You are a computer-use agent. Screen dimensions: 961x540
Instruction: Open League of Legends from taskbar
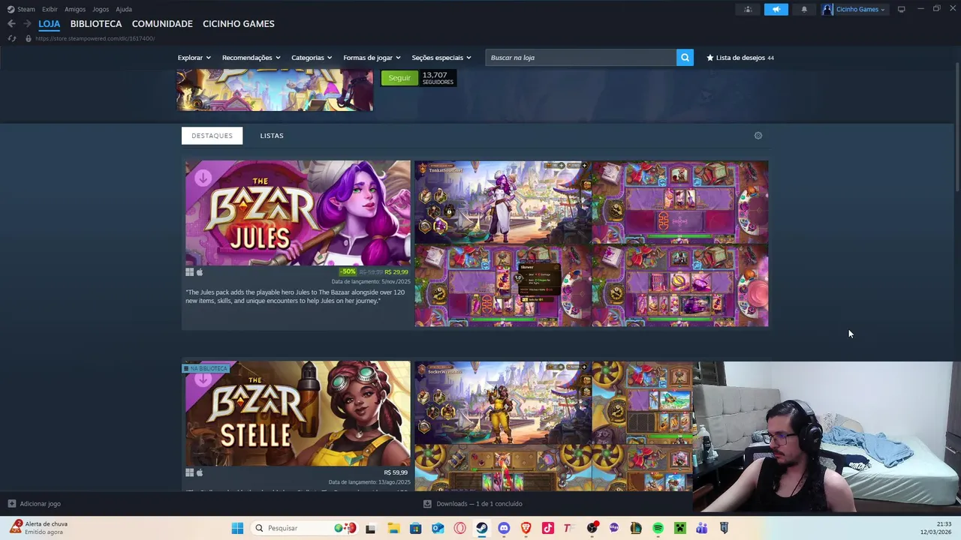click(x=636, y=528)
